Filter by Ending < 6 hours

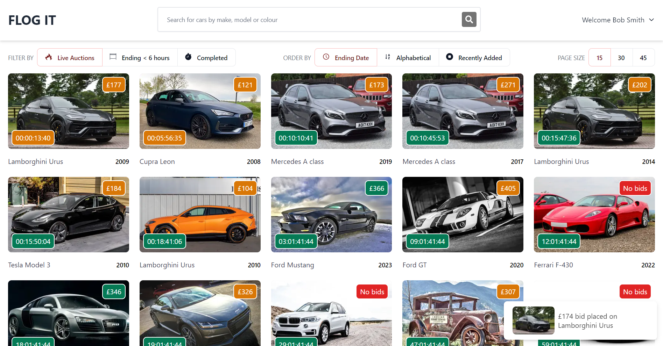click(x=140, y=57)
